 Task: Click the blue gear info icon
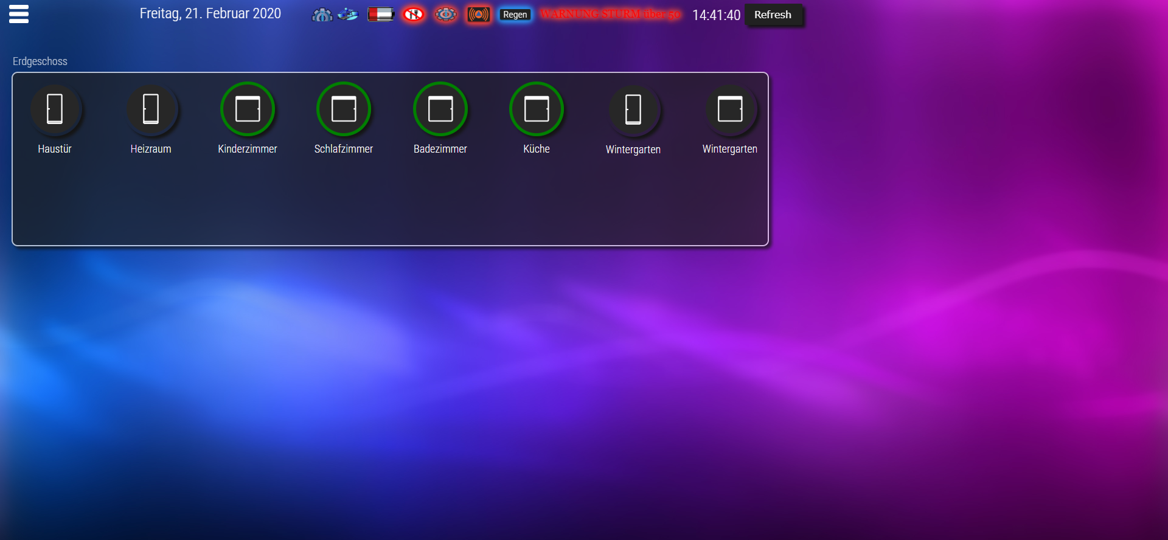click(322, 15)
